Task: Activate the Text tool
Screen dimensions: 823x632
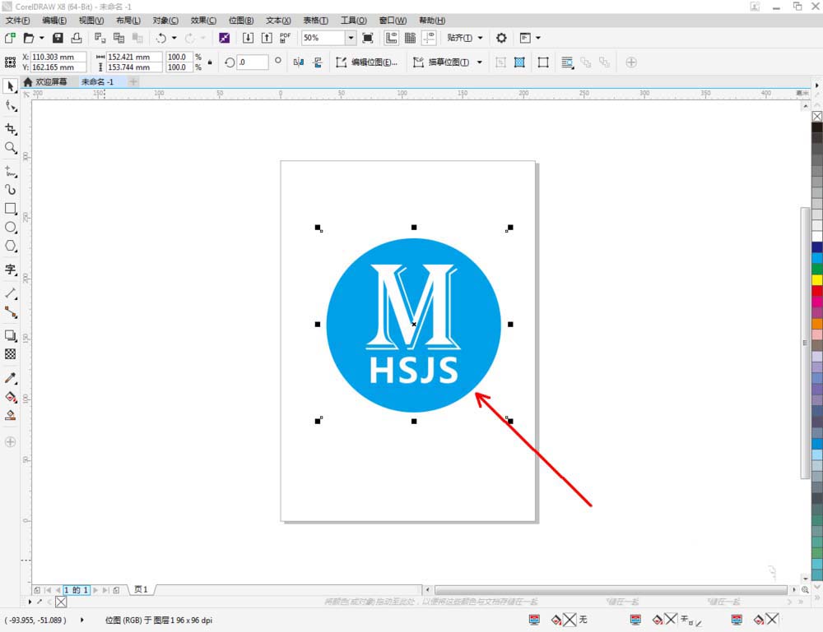Action: [11, 270]
